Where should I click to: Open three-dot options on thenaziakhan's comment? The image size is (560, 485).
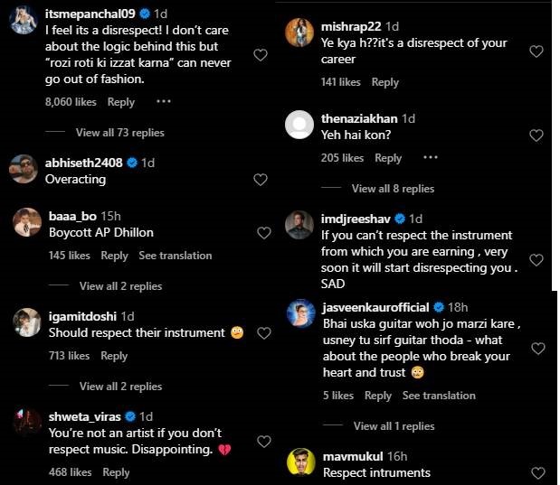tap(431, 157)
